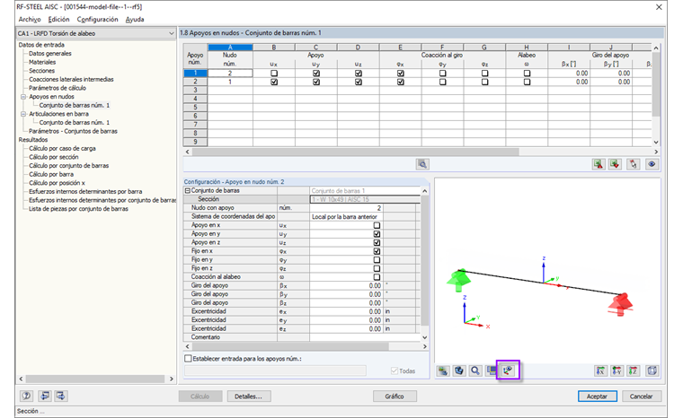Click the print graphic icon under preview
This screenshot has width=683, height=418.
coord(443,370)
